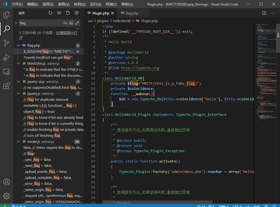280x207 pixels.
Task: Open the 运行(R) menu
Action: click(x=95, y=4)
